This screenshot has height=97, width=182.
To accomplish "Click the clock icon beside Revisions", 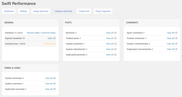I will (x=115, y=33).
